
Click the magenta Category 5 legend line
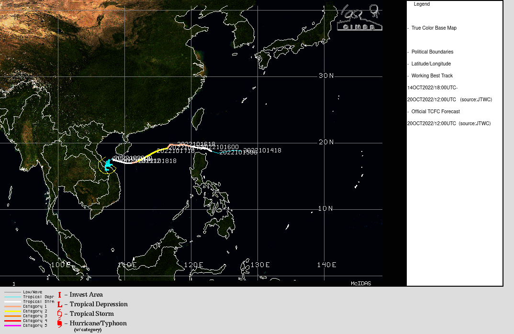click(13, 325)
